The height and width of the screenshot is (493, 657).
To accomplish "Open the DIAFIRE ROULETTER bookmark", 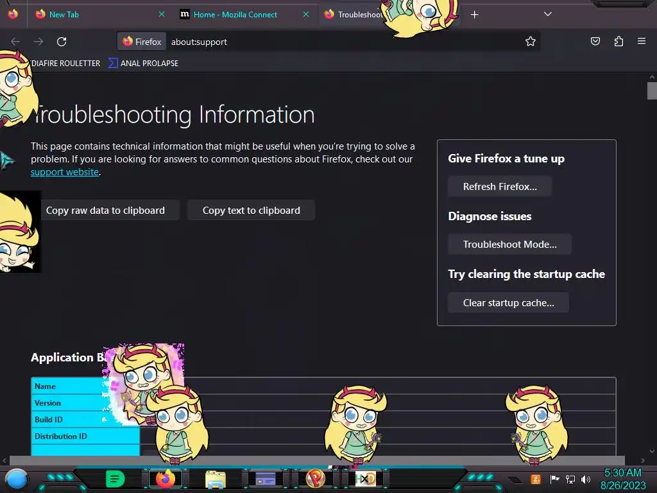I will coord(65,64).
